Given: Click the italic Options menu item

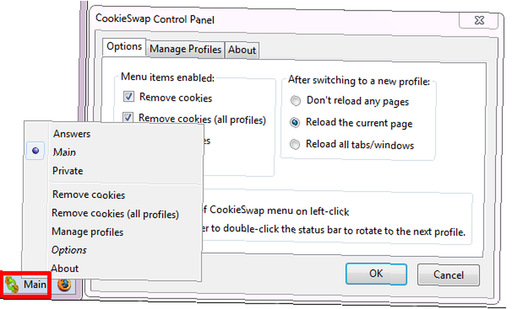Looking at the screenshot, I should pyautogui.click(x=69, y=250).
